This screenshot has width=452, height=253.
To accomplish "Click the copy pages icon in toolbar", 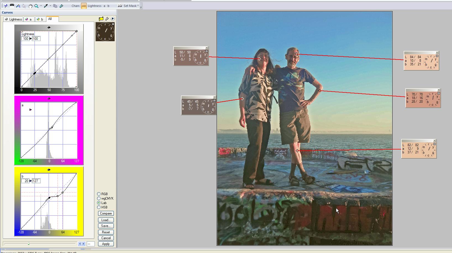I will point(55,6).
